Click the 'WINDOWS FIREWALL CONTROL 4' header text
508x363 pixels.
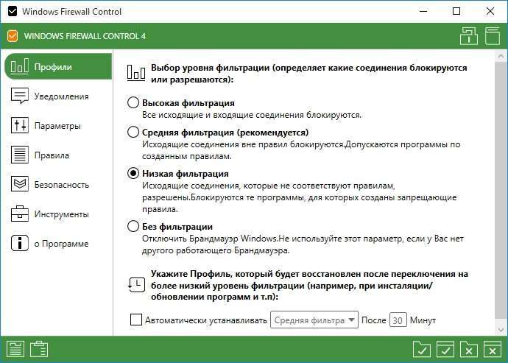(x=85, y=36)
